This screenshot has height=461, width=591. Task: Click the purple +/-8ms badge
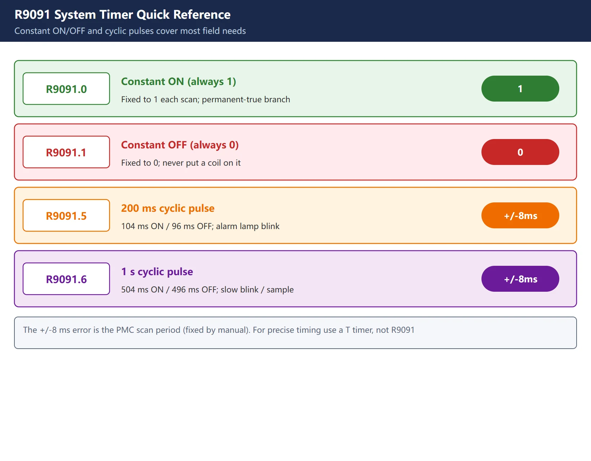[x=520, y=279]
